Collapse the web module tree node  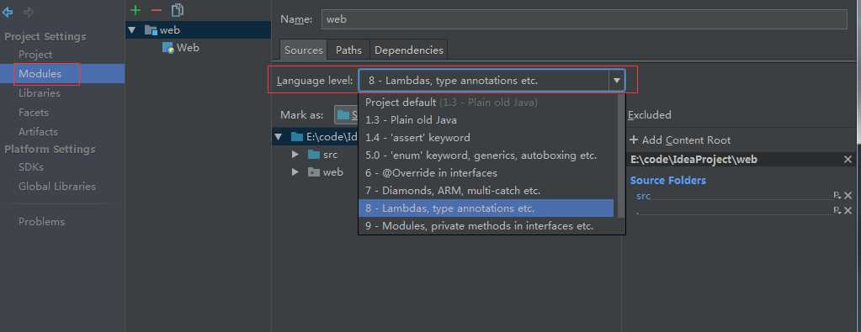132,29
